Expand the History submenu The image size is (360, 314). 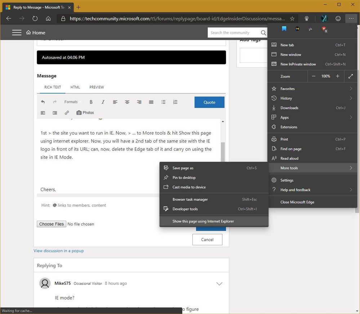coord(312,98)
